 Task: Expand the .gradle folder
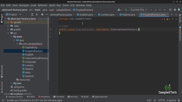pos(8,22)
